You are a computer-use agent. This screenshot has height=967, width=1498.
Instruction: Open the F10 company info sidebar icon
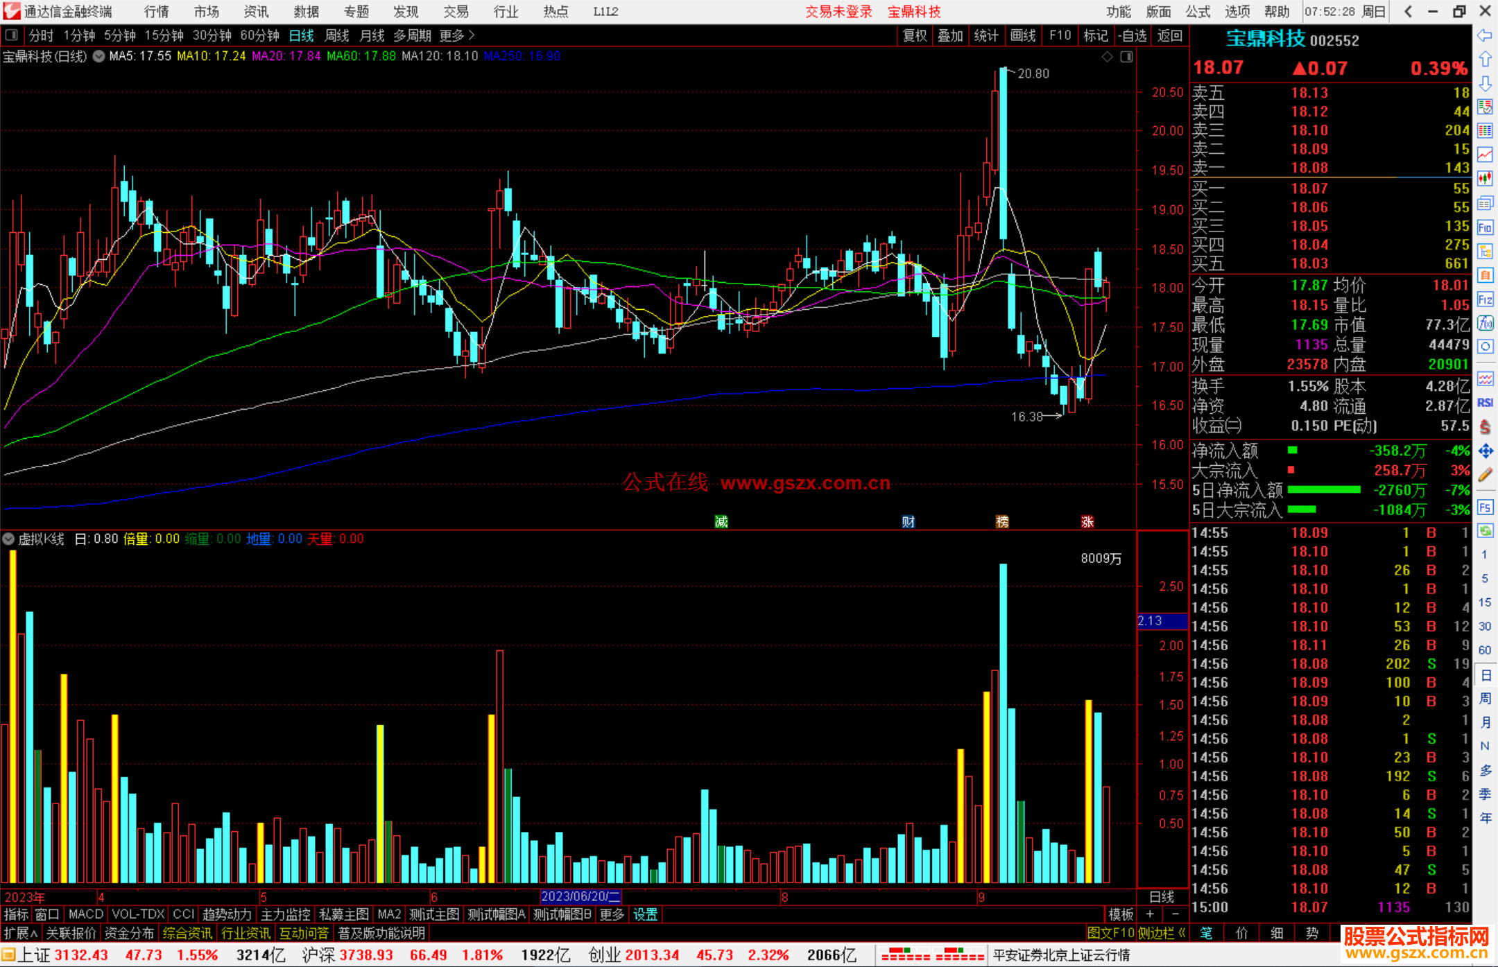[1485, 227]
